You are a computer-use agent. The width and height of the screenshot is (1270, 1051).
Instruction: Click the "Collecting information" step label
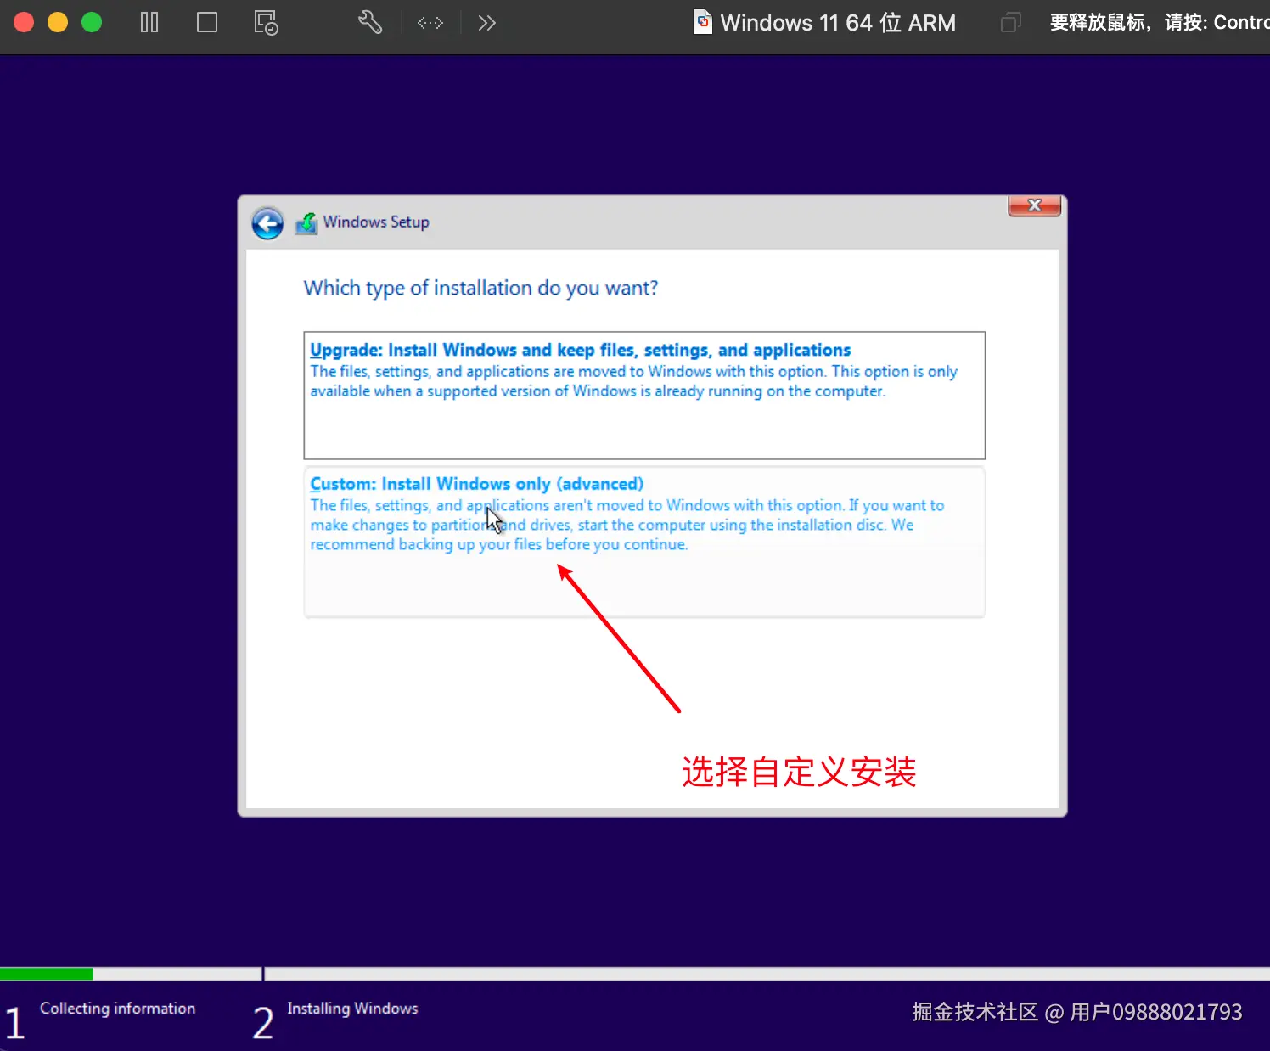coord(118,1009)
